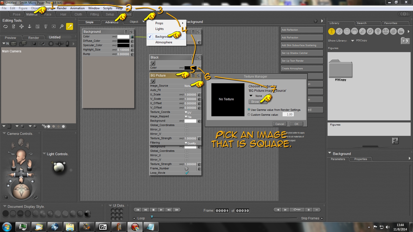Click the add-to-library folder icon

[x=405, y=41]
